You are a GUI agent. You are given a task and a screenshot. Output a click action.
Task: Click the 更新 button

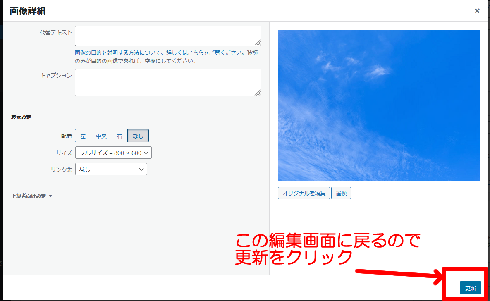(470, 288)
